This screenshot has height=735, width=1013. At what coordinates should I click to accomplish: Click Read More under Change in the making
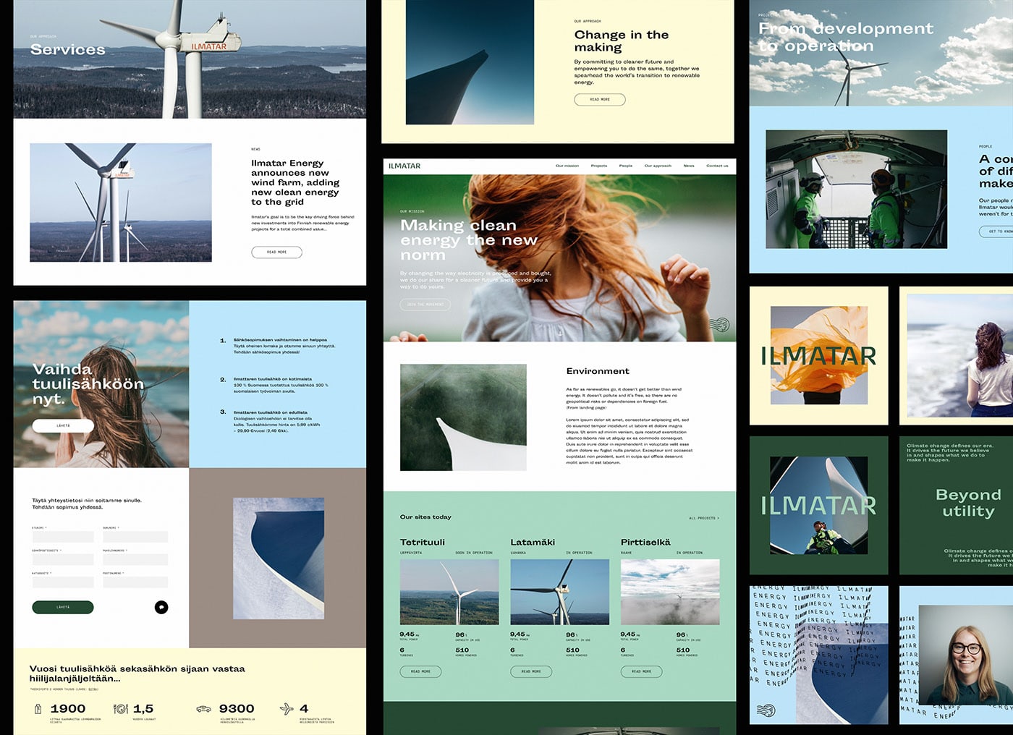(599, 100)
